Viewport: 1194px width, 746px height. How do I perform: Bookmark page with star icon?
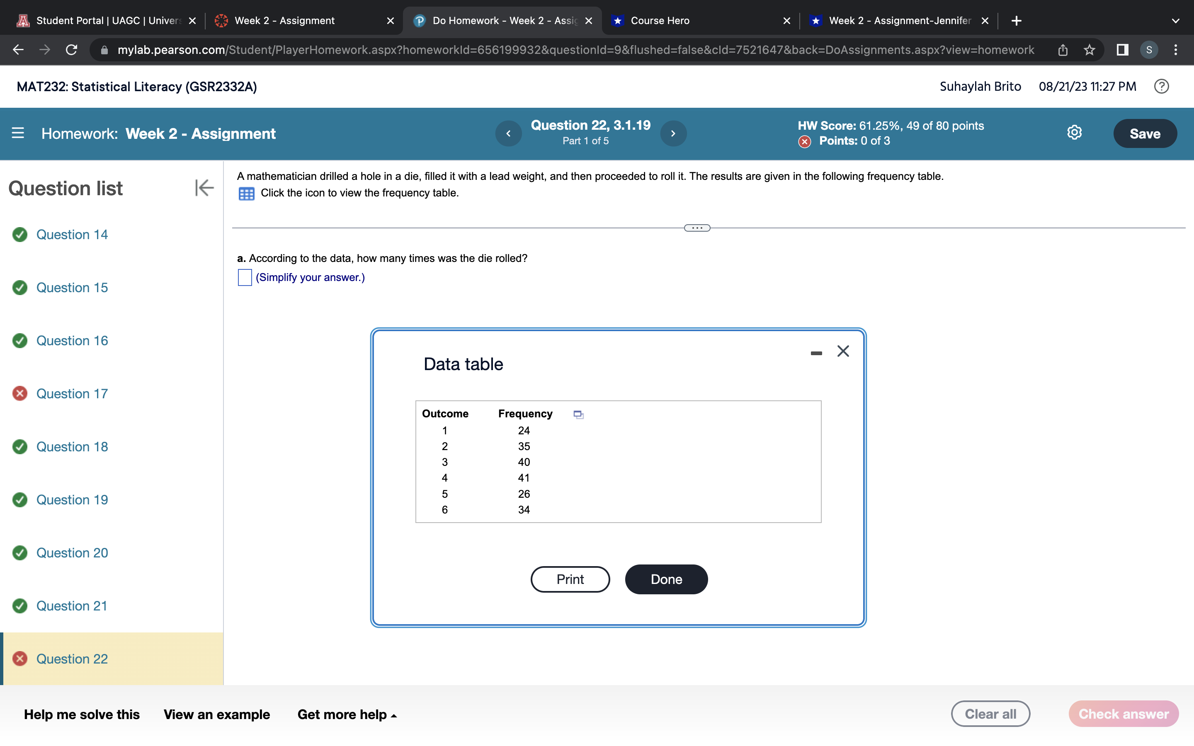pos(1089,50)
